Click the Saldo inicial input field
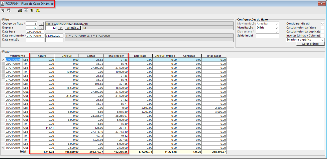The image size is (327, 159). coord(267,35)
